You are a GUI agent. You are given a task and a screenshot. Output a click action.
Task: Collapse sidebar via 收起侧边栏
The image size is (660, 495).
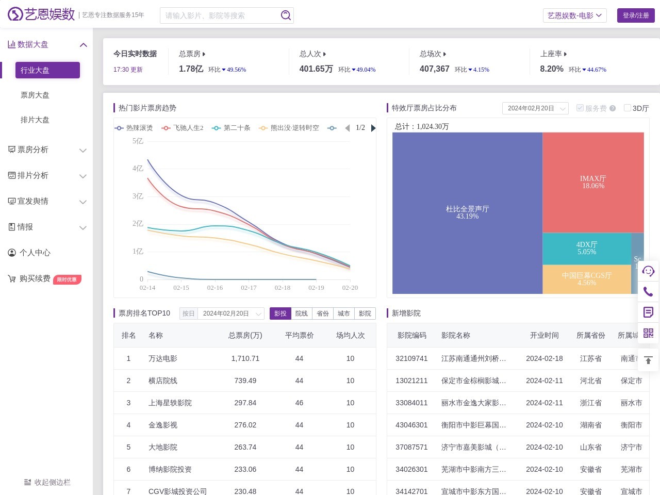[x=47, y=482]
